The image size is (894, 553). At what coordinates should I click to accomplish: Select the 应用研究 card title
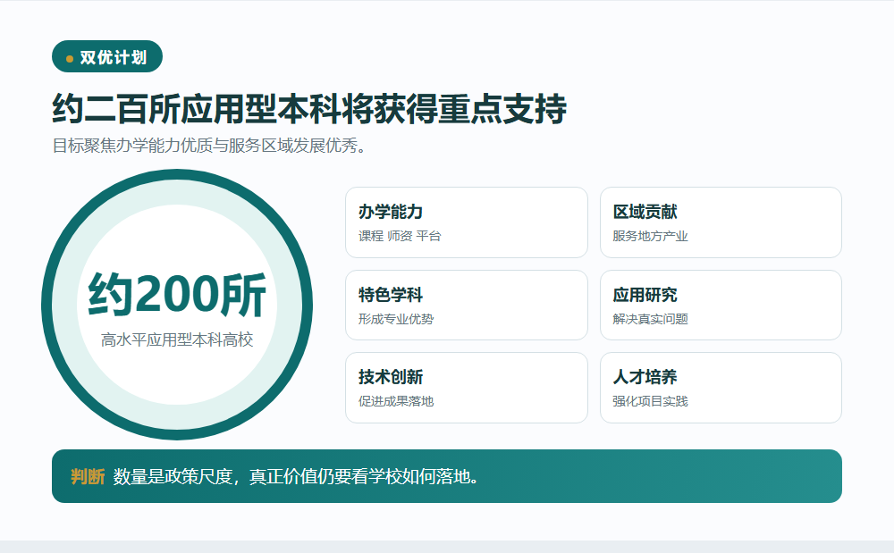point(645,295)
